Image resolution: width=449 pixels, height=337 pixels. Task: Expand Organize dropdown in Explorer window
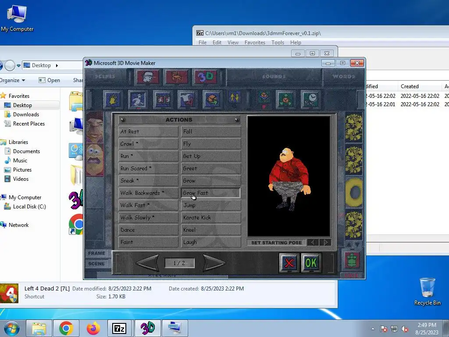coord(12,80)
